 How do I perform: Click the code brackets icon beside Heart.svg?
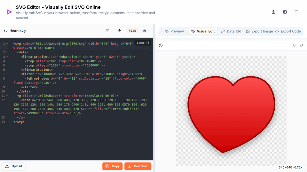pos(6,31)
